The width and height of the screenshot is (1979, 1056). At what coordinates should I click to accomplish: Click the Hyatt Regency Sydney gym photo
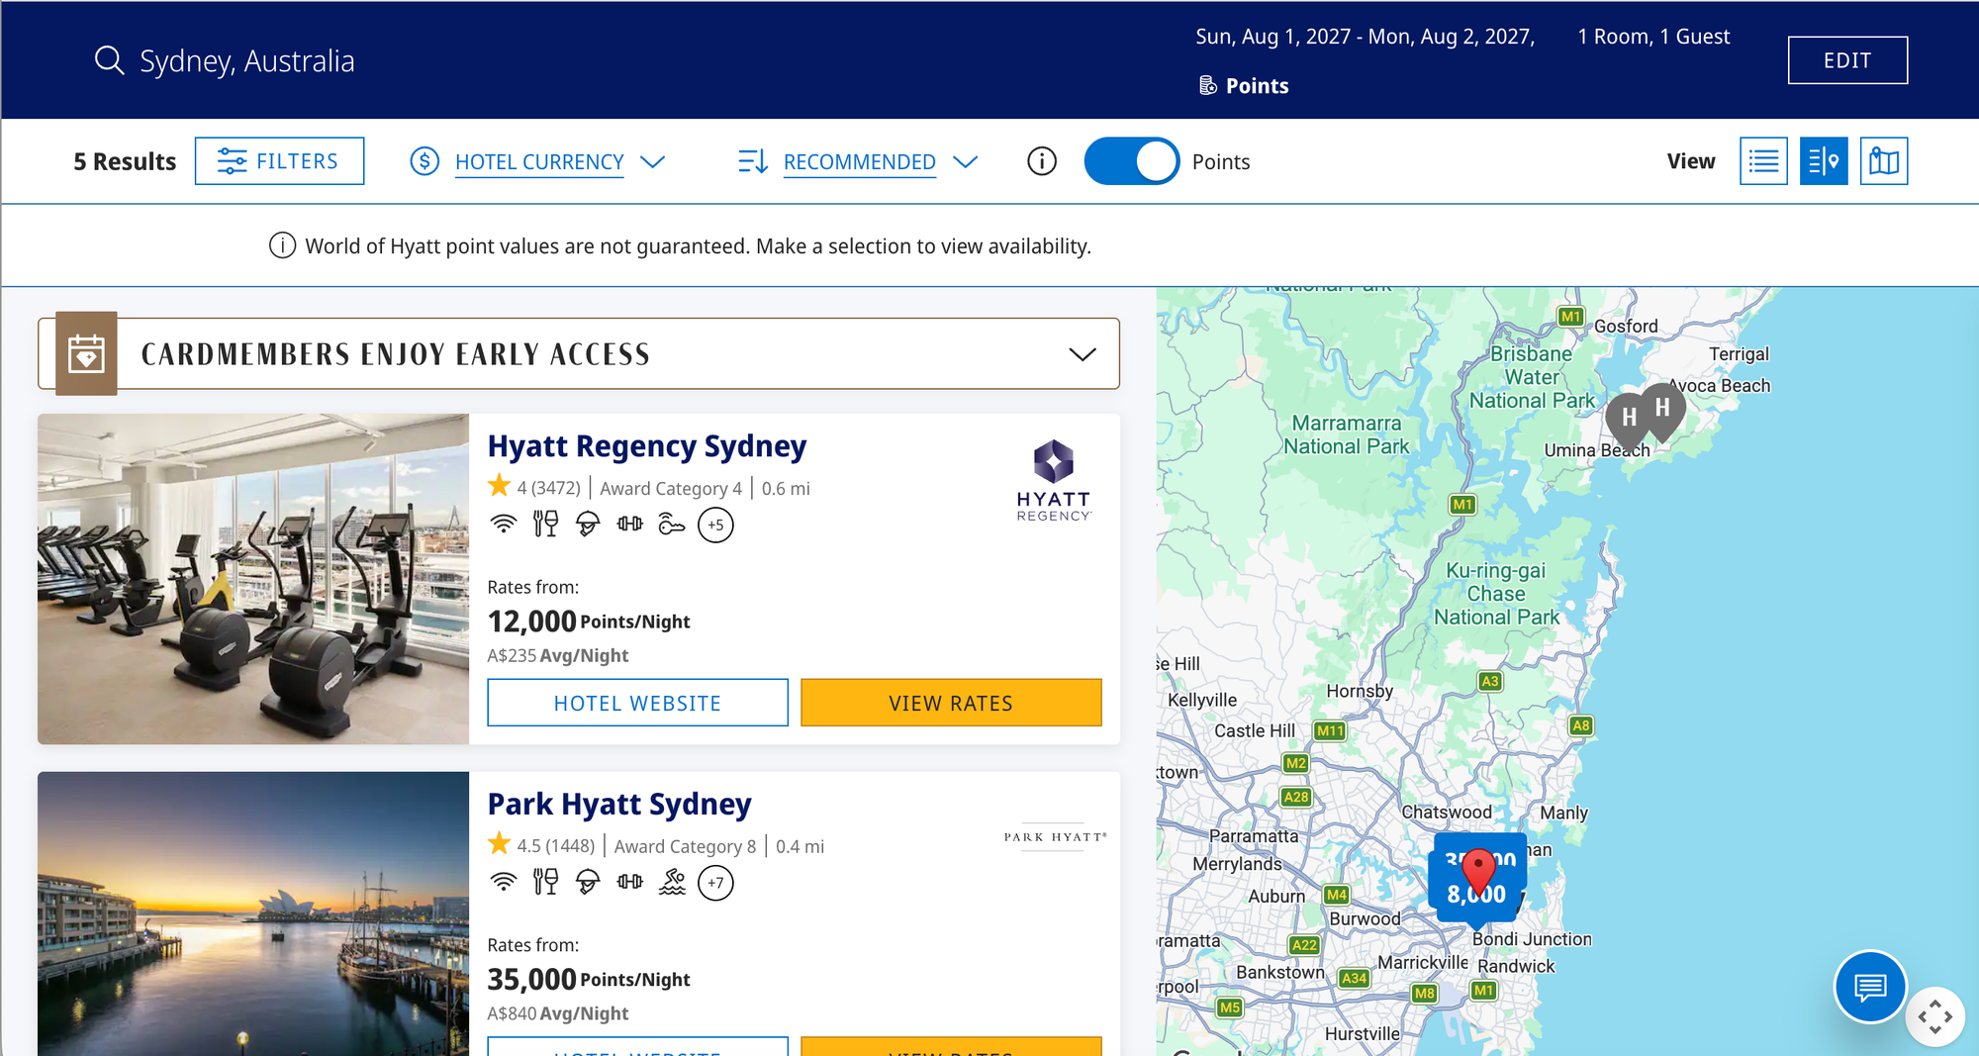(253, 579)
